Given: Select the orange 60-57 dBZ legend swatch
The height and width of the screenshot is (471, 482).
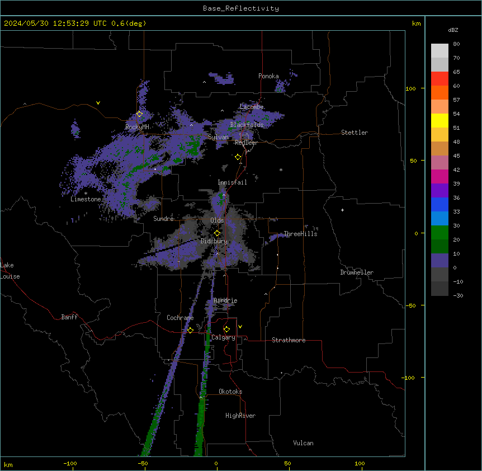Looking at the screenshot, I should (x=440, y=92).
